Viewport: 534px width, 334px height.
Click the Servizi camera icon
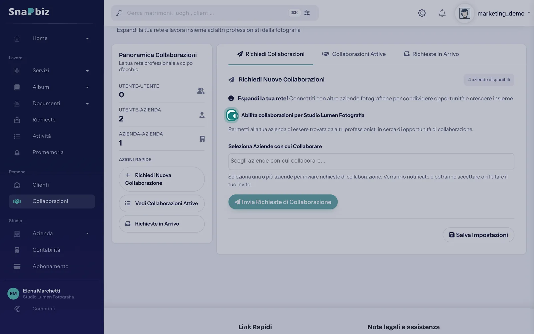(17, 71)
